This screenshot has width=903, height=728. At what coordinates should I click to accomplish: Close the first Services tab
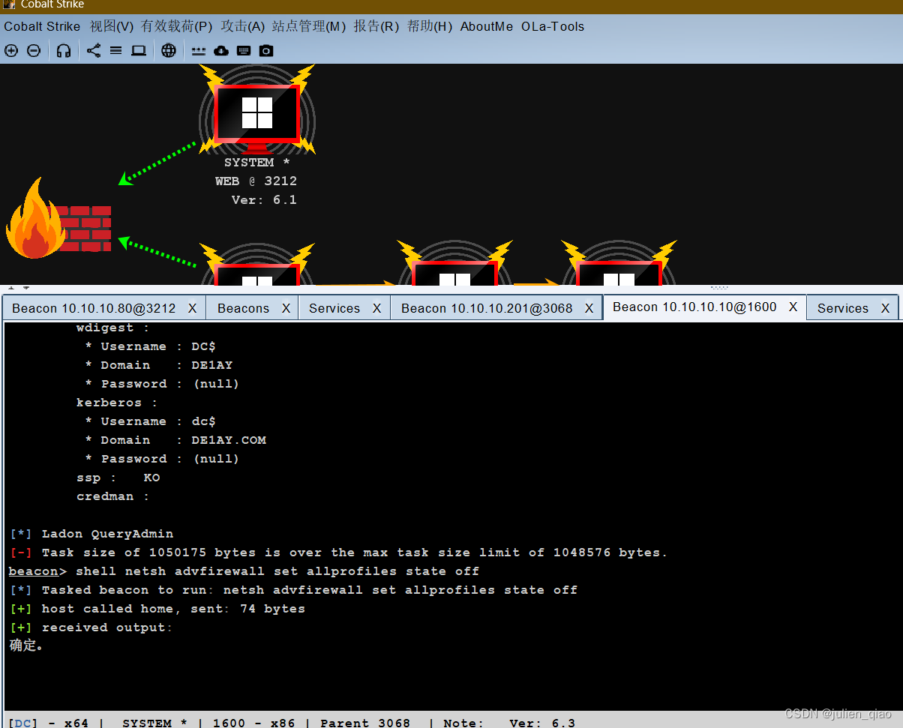(x=377, y=308)
